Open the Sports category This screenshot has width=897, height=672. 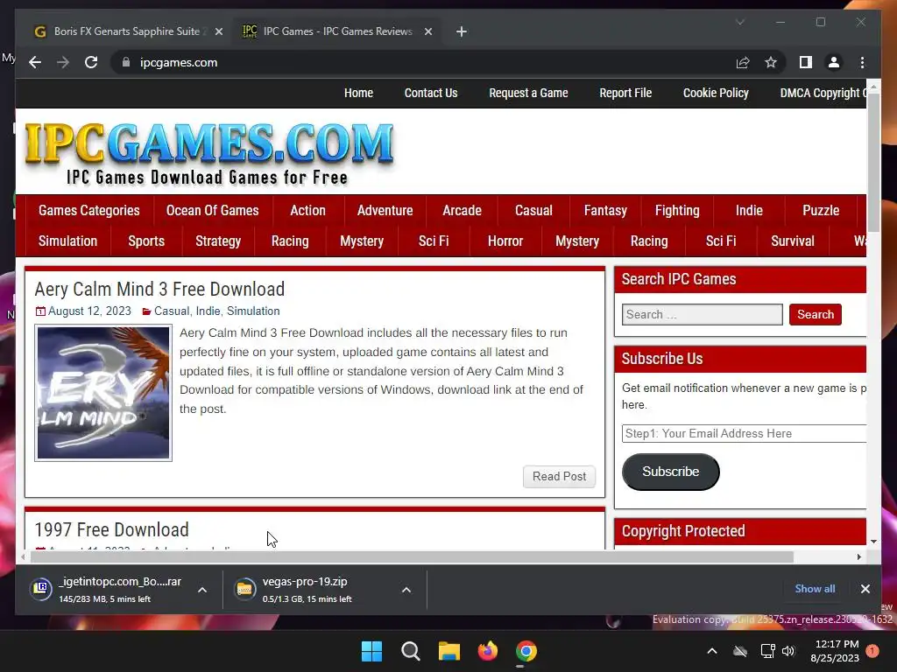tap(146, 241)
